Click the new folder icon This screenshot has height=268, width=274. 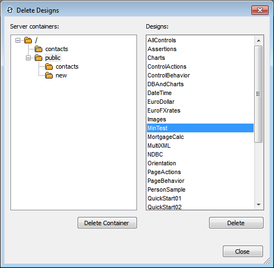tap(49, 75)
